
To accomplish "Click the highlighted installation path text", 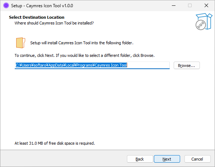I will pyautogui.click(x=71, y=65).
